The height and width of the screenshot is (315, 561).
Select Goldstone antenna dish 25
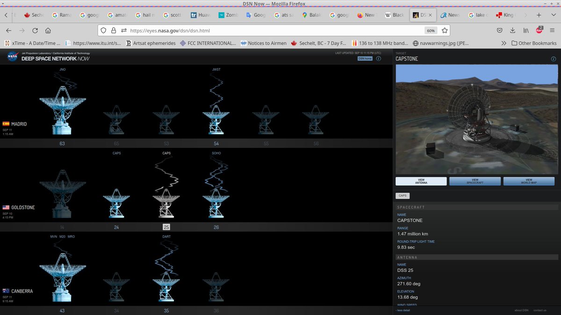pyautogui.click(x=166, y=203)
